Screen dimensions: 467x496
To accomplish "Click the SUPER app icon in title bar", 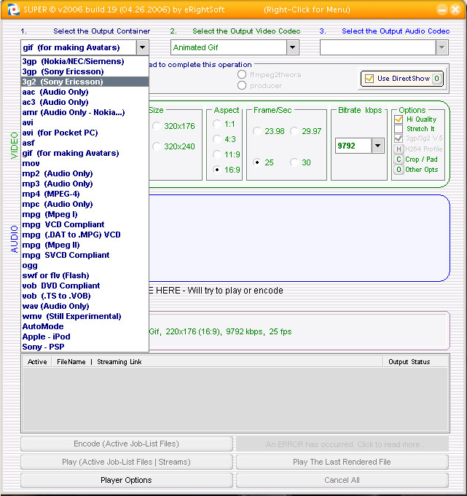I will coord(13,9).
